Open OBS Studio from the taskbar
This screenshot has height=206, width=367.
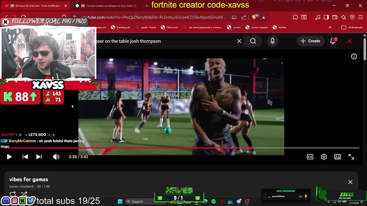247,202
